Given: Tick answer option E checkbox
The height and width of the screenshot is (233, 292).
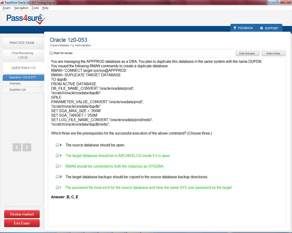Looking at the screenshot, I should (57, 187).
